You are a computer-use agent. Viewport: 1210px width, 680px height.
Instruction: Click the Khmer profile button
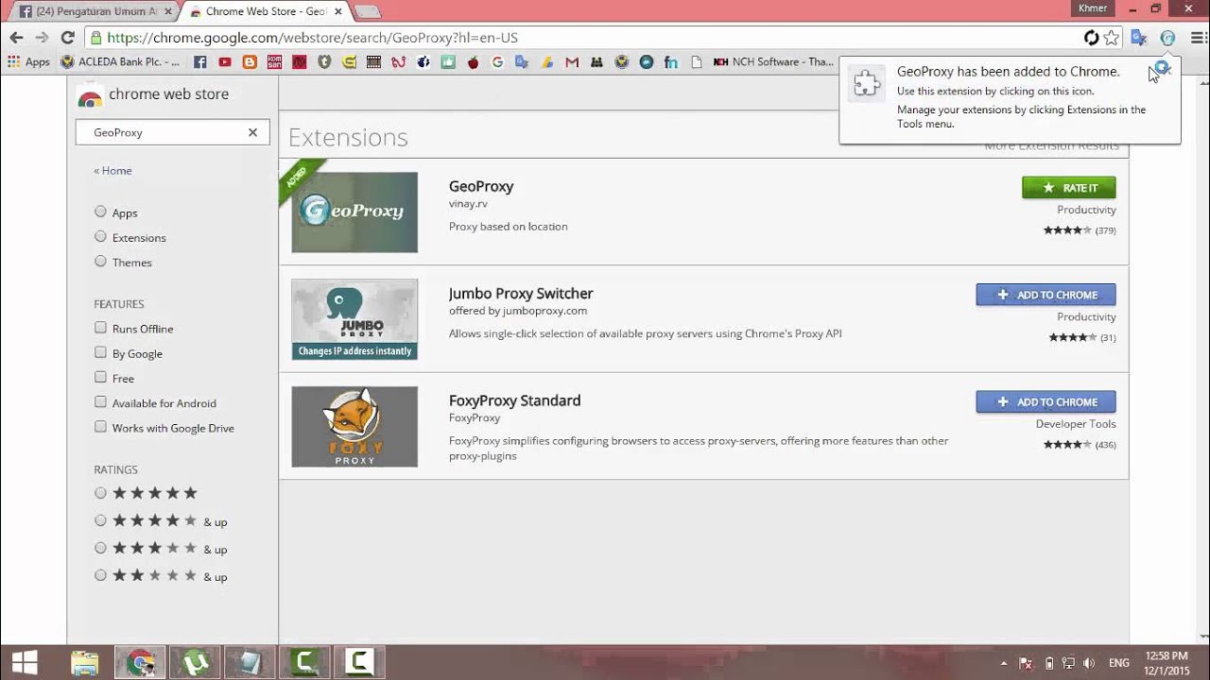click(1093, 8)
